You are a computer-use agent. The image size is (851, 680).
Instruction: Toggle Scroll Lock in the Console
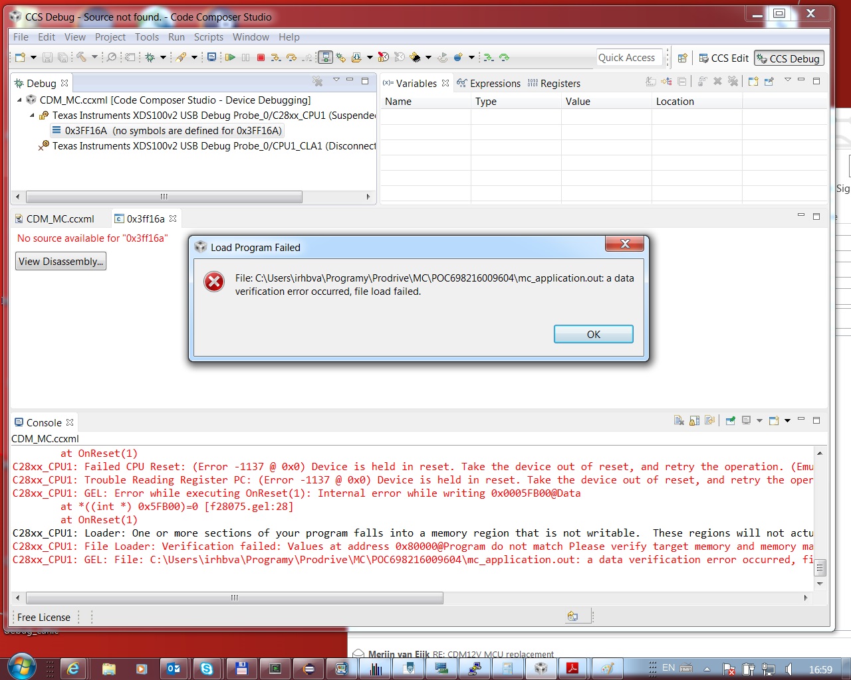click(x=694, y=421)
